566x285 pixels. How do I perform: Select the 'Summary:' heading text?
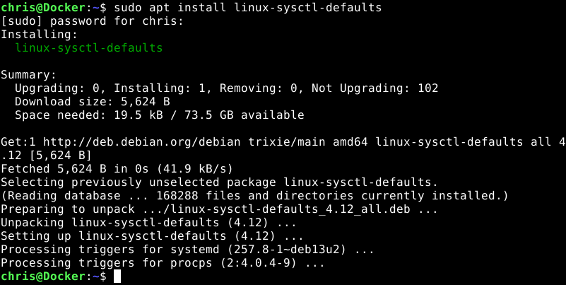click(x=28, y=75)
